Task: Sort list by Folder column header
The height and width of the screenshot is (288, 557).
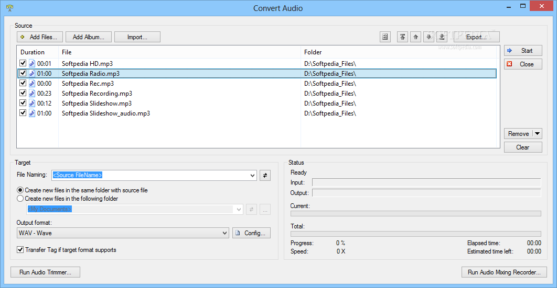Action: [399, 52]
